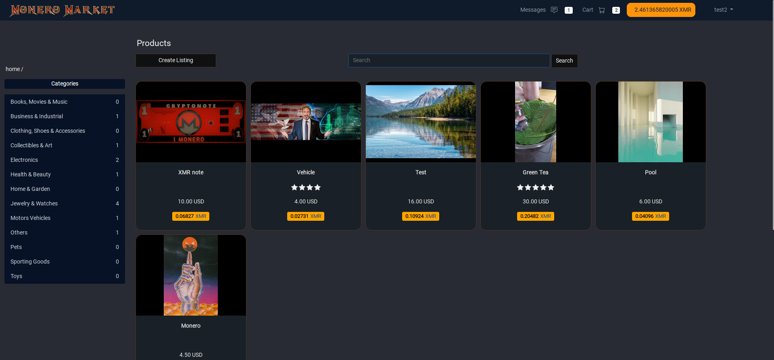Screen dimensions: 774x360
Task: Open the Messages speech bubble icon
Action: 554,10
